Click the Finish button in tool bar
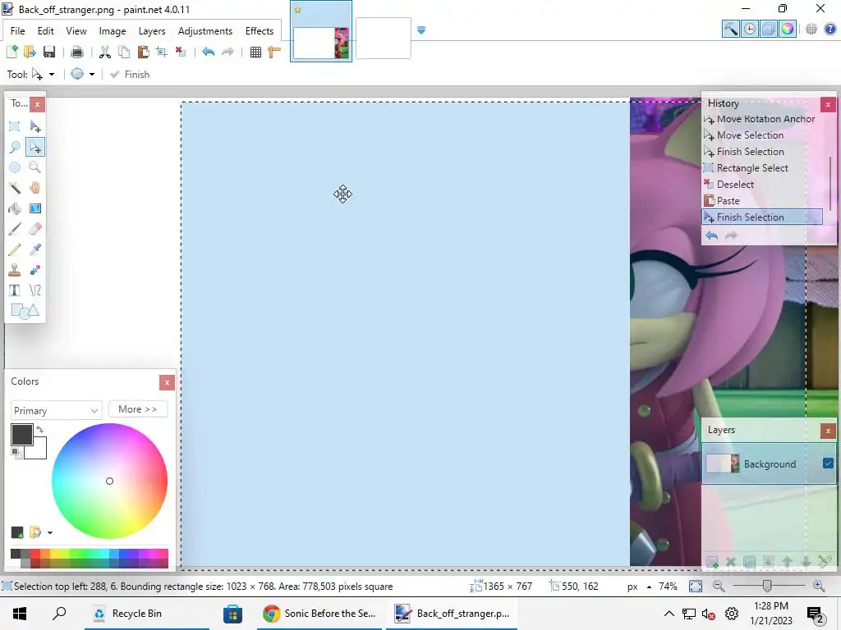Screen dimensions: 841x630 (130, 75)
